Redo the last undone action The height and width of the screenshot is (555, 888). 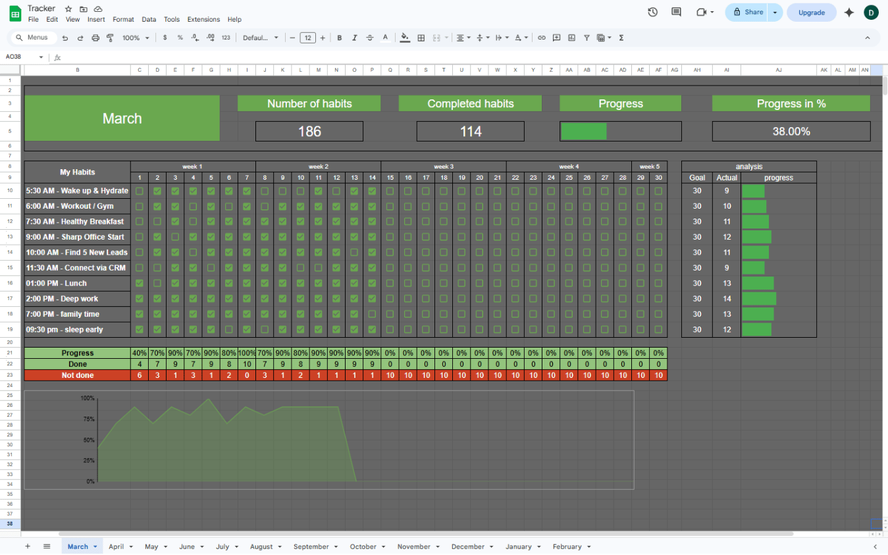click(80, 38)
